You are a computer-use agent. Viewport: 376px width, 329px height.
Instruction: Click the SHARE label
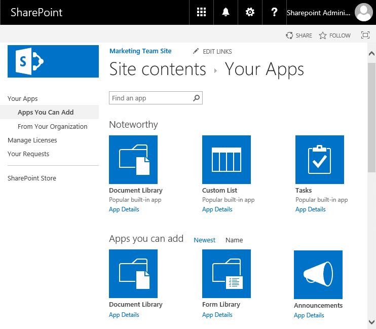click(x=304, y=35)
